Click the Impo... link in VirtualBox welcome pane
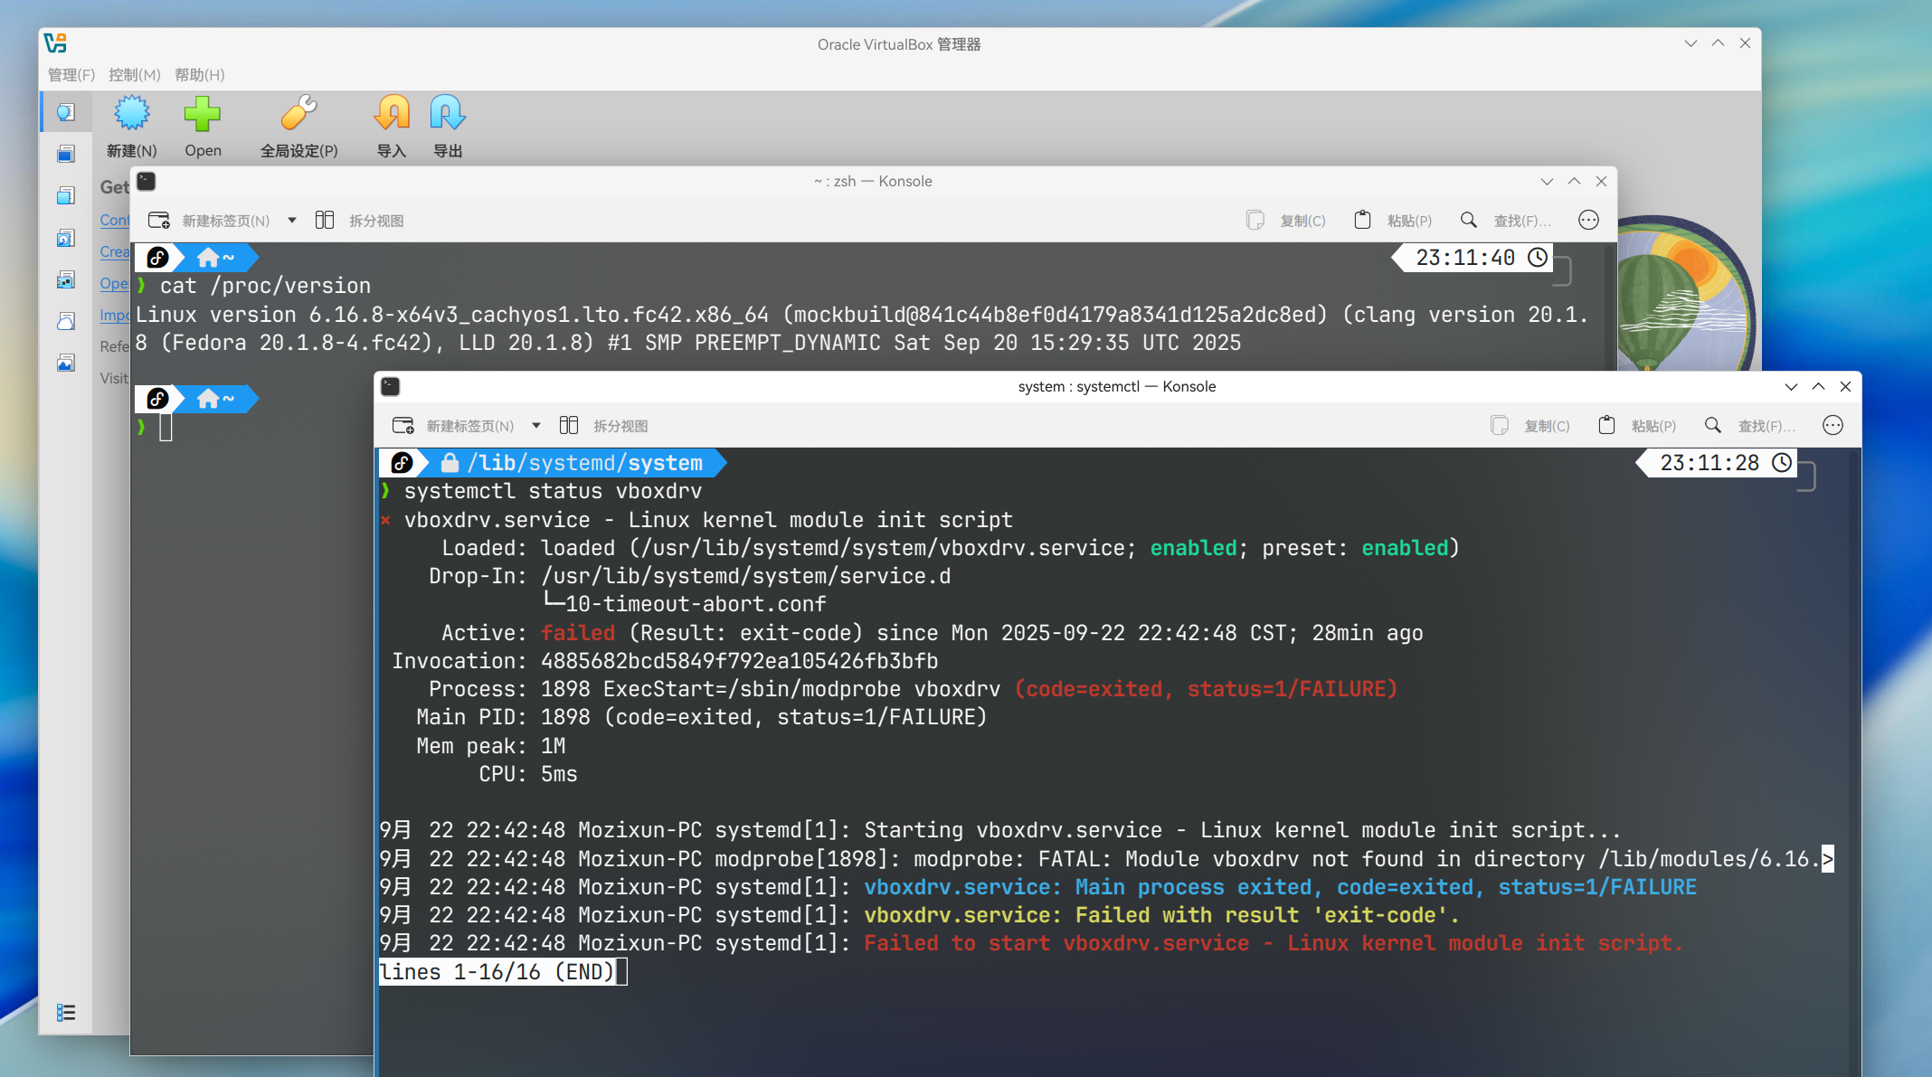Viewport: 1932px width, 1077px height. click(114, 315)
